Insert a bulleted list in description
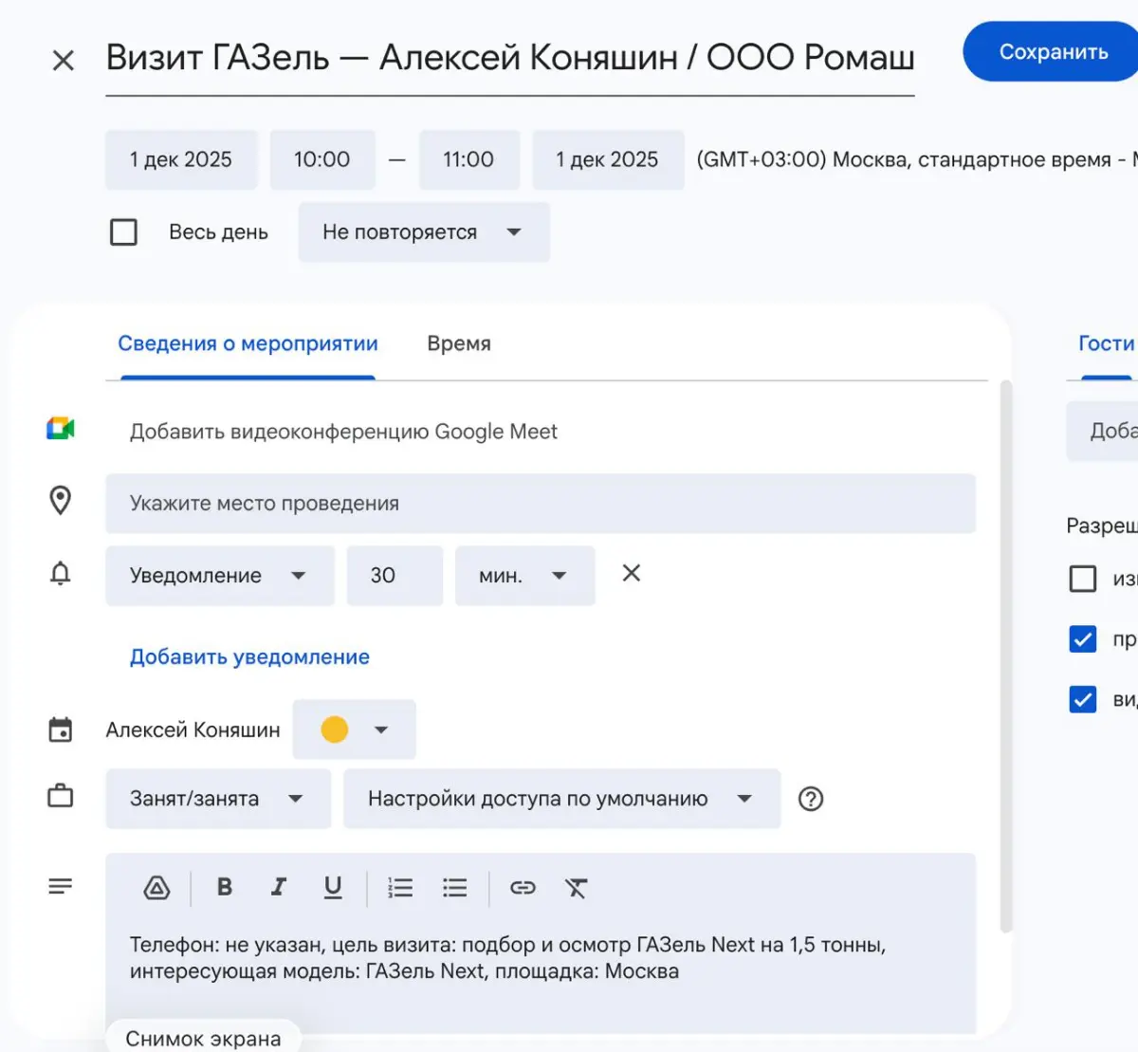Screen dimensions: 1138x1052 [x=455, y=888]
